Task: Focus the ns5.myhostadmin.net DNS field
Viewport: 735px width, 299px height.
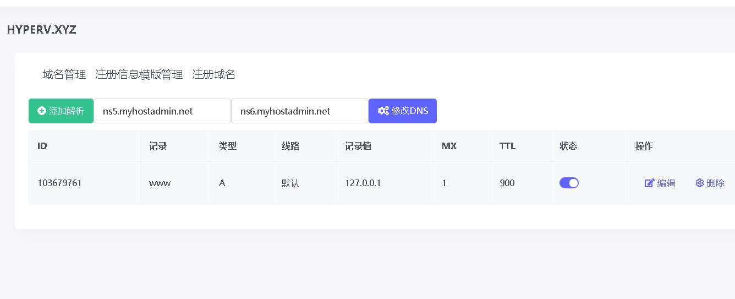Action: tap(162, 111)
